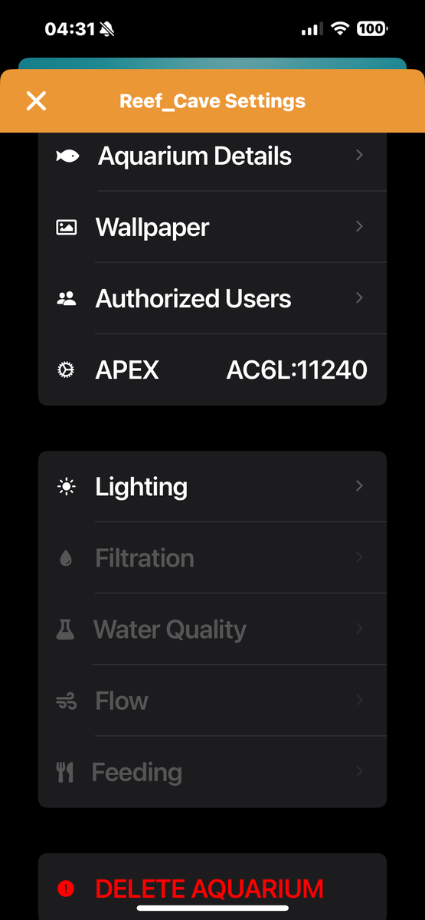Tap the battery indicator in status bar
The height and width of the screenshot is (920, 425).
[x=372, y=29]
